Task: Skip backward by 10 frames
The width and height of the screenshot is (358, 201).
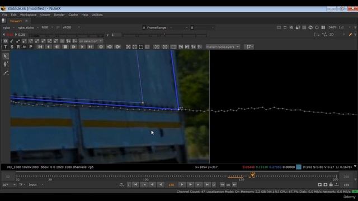Action: click(222, 185)
